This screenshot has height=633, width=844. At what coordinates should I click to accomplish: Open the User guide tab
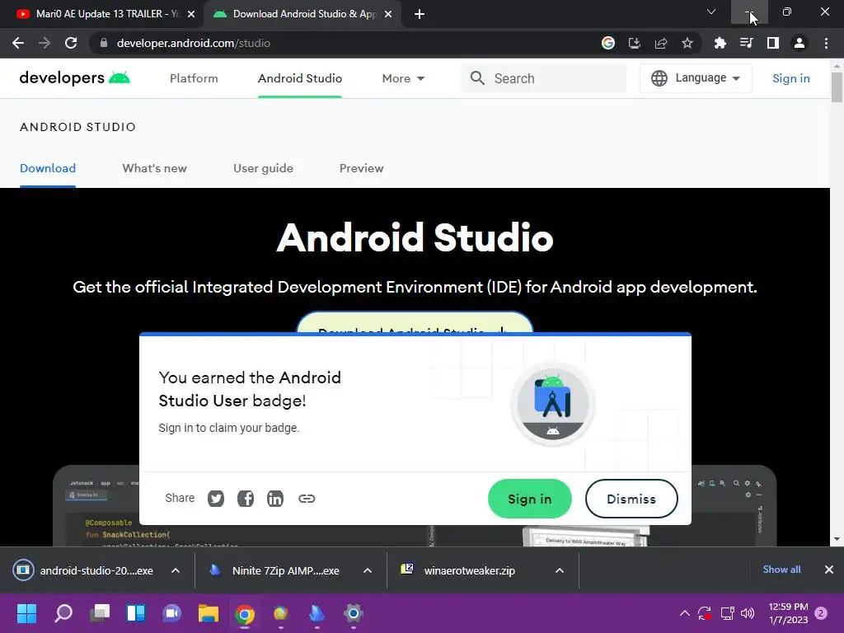[x=263, y=168]
